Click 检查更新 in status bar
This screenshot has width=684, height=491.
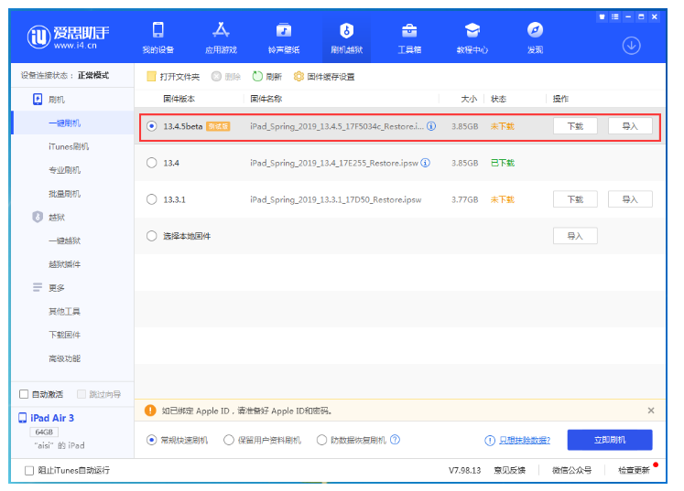coord(634,471)
